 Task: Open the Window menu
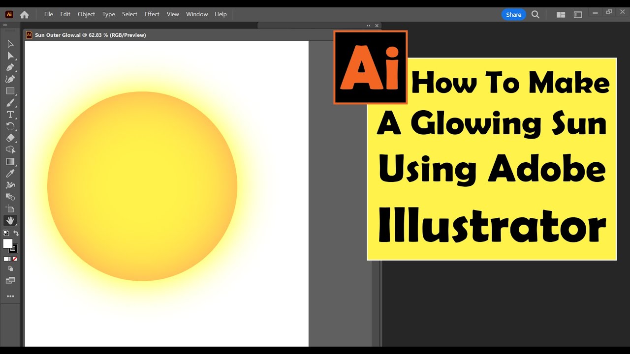tap(197, 14)
